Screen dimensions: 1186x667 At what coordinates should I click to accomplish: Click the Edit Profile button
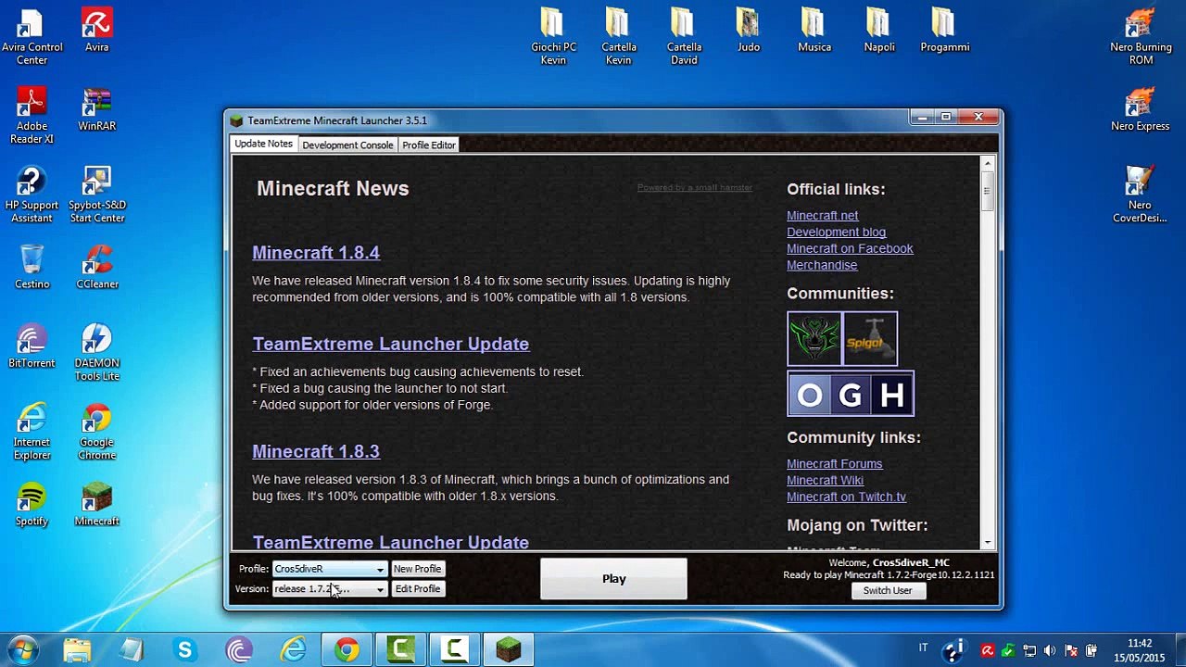pyautogui.click(x=417, y=589)
